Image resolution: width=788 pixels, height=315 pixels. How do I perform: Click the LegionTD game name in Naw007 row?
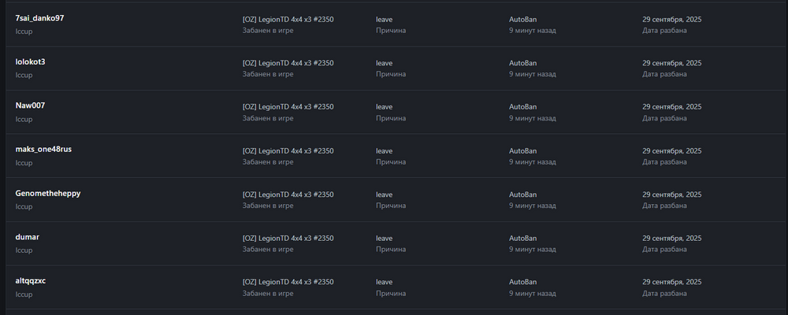click(288, 106)
